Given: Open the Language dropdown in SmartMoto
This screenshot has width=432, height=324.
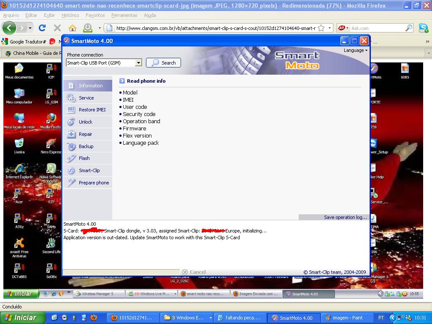Looking at the screenshot, I should [355, 51].
